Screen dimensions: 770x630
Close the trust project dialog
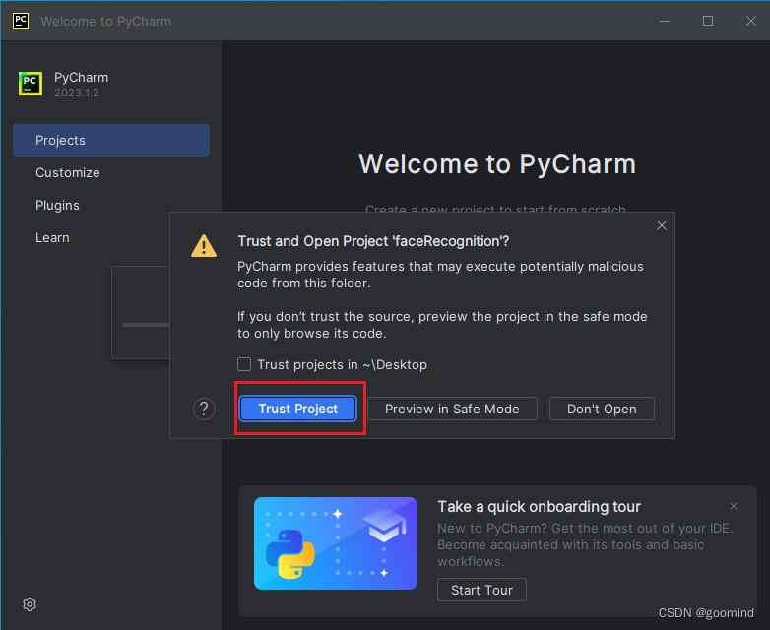pos(662,225)
